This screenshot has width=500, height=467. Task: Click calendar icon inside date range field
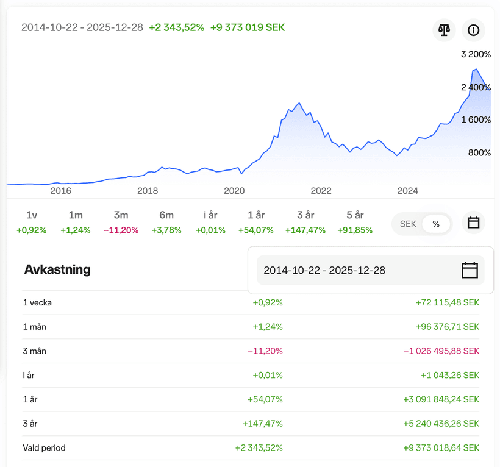coord(469,270)
